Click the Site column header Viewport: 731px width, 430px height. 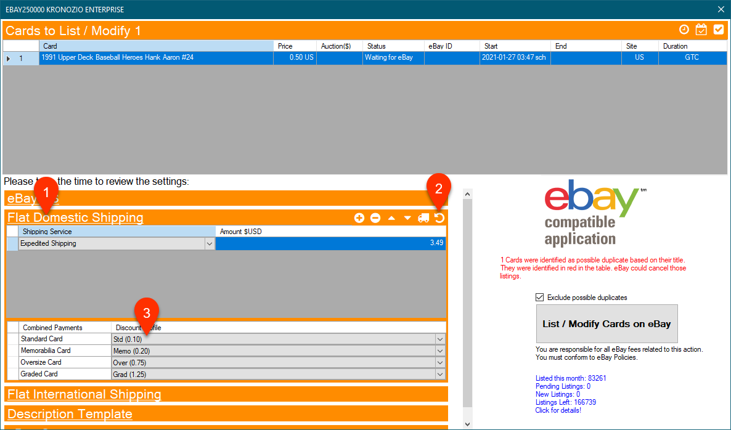tap(640, 46)
